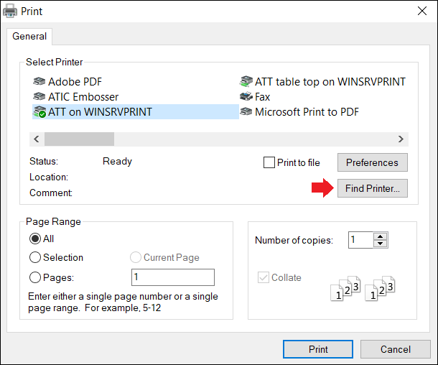Screen dimensions: 438x365
Task: Close the Print dialog window
Action: coord(422,11)
